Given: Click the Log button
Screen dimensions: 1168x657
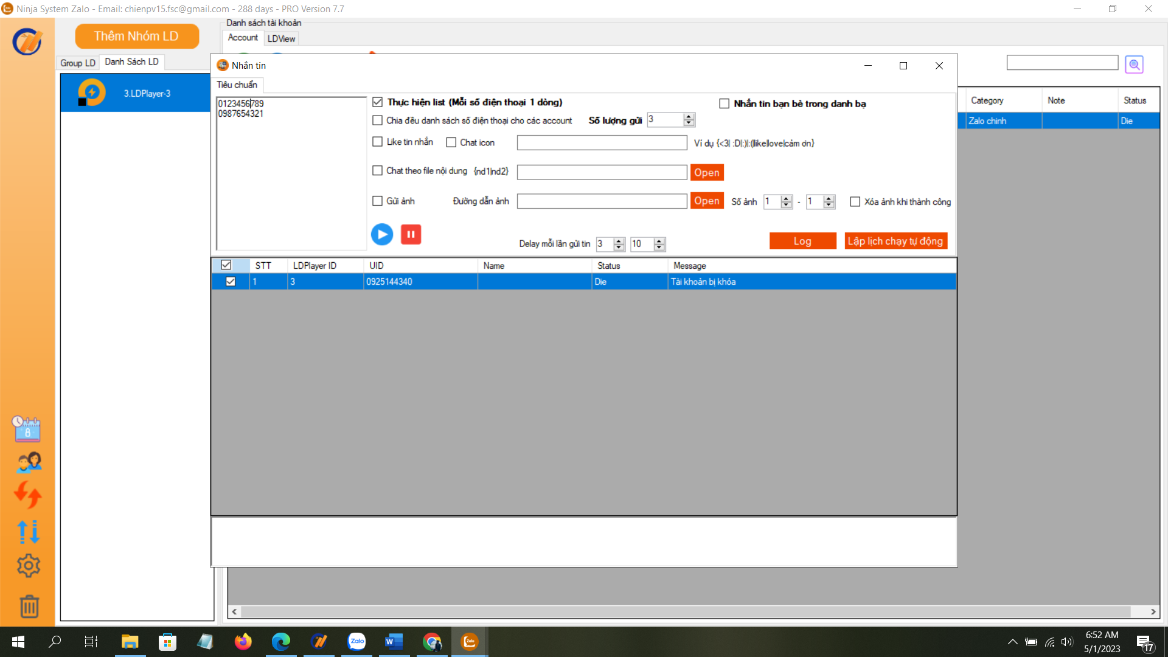Looking at the screenshot, I should coord(803,241).
